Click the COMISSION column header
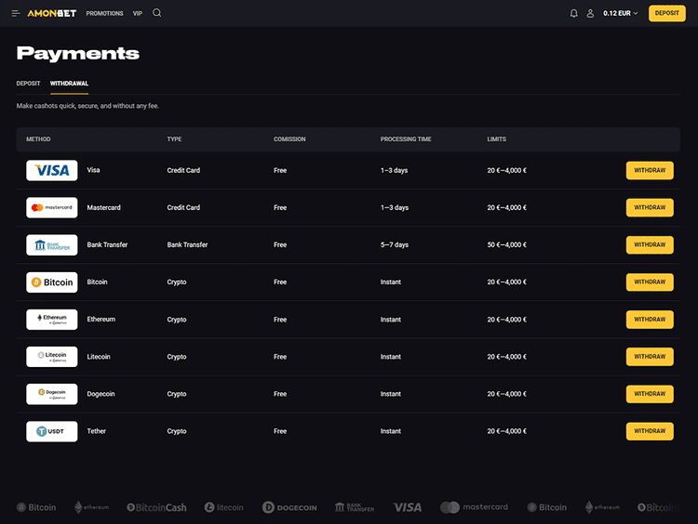 click(x=289, y=139)
